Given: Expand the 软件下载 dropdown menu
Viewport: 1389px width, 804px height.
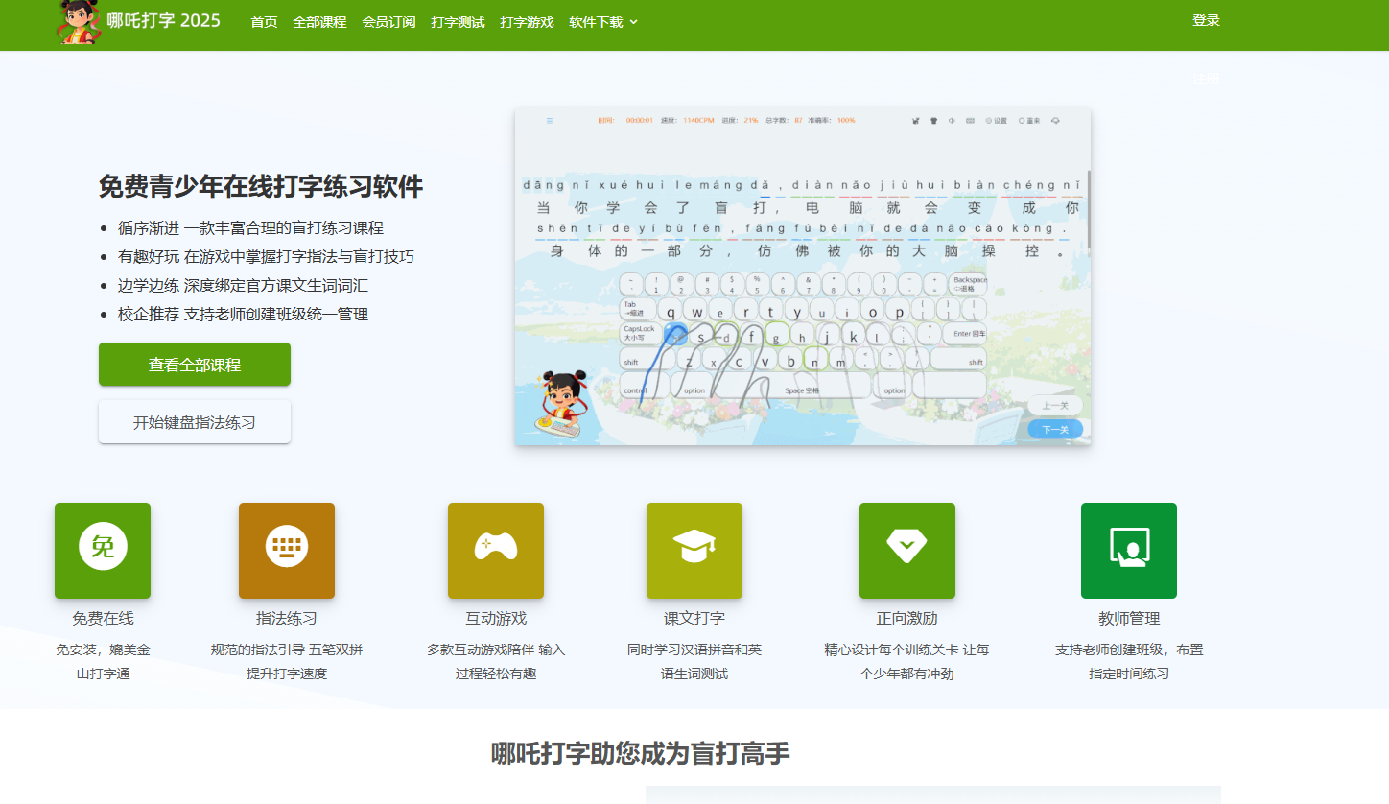Looking at the screenshot, I should coord(603,22).
